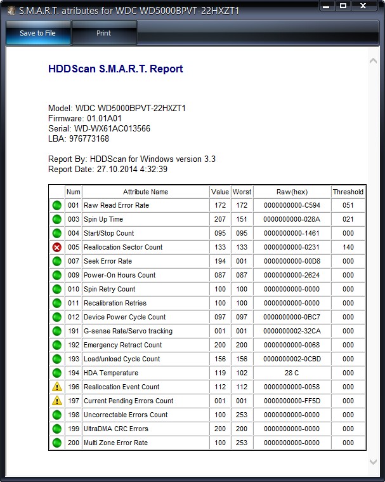Click the Attribute Name column header
The width and height of the screenshot is (385, 482).
145,192
